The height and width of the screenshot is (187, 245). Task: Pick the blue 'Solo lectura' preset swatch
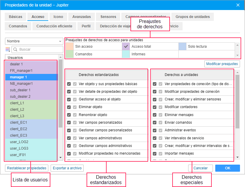(182, 47)
